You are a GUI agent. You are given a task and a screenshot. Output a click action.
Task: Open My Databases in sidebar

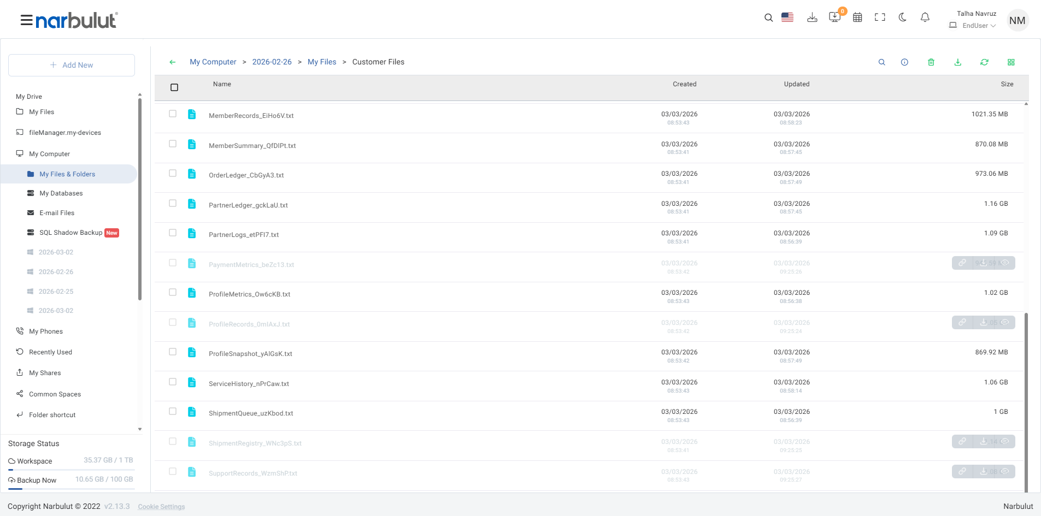click(61, 193)
